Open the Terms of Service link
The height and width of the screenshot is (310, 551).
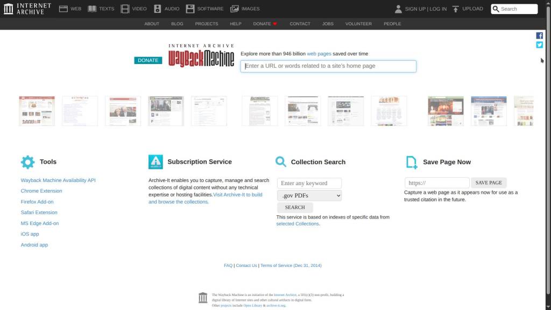291,265
